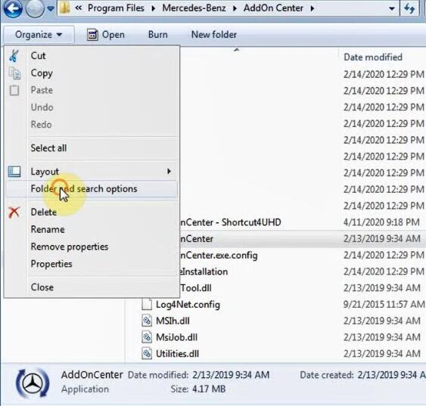The image size is (426, 406).
Task: Open the recent pages dropdown arrow
Action: pos(51,8)
